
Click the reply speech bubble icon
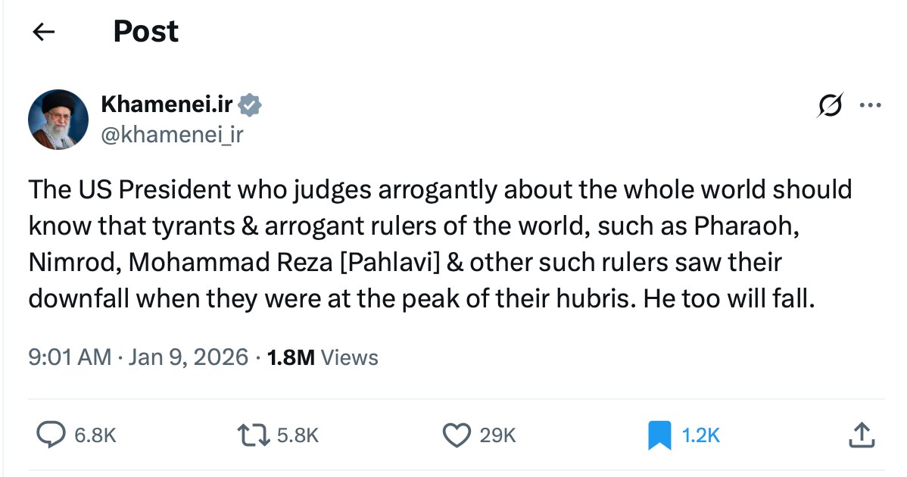click(51, 435)
